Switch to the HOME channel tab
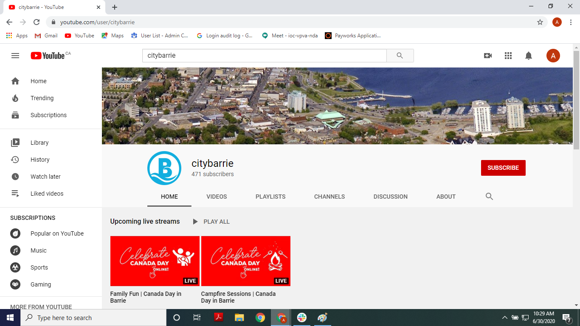Viewport: 580px width, 326px height. [169, 197]
